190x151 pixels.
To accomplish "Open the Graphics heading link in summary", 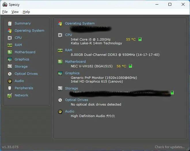I will [x=72, y=73].
